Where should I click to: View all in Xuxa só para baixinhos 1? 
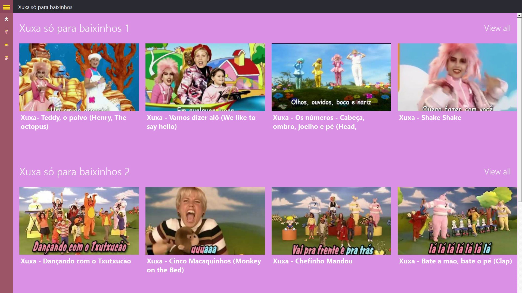pos(497,28)
